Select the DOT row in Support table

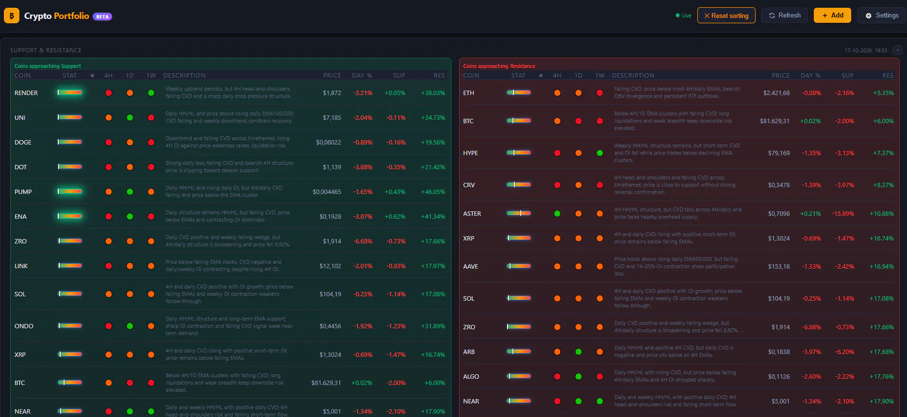(230, 167)
